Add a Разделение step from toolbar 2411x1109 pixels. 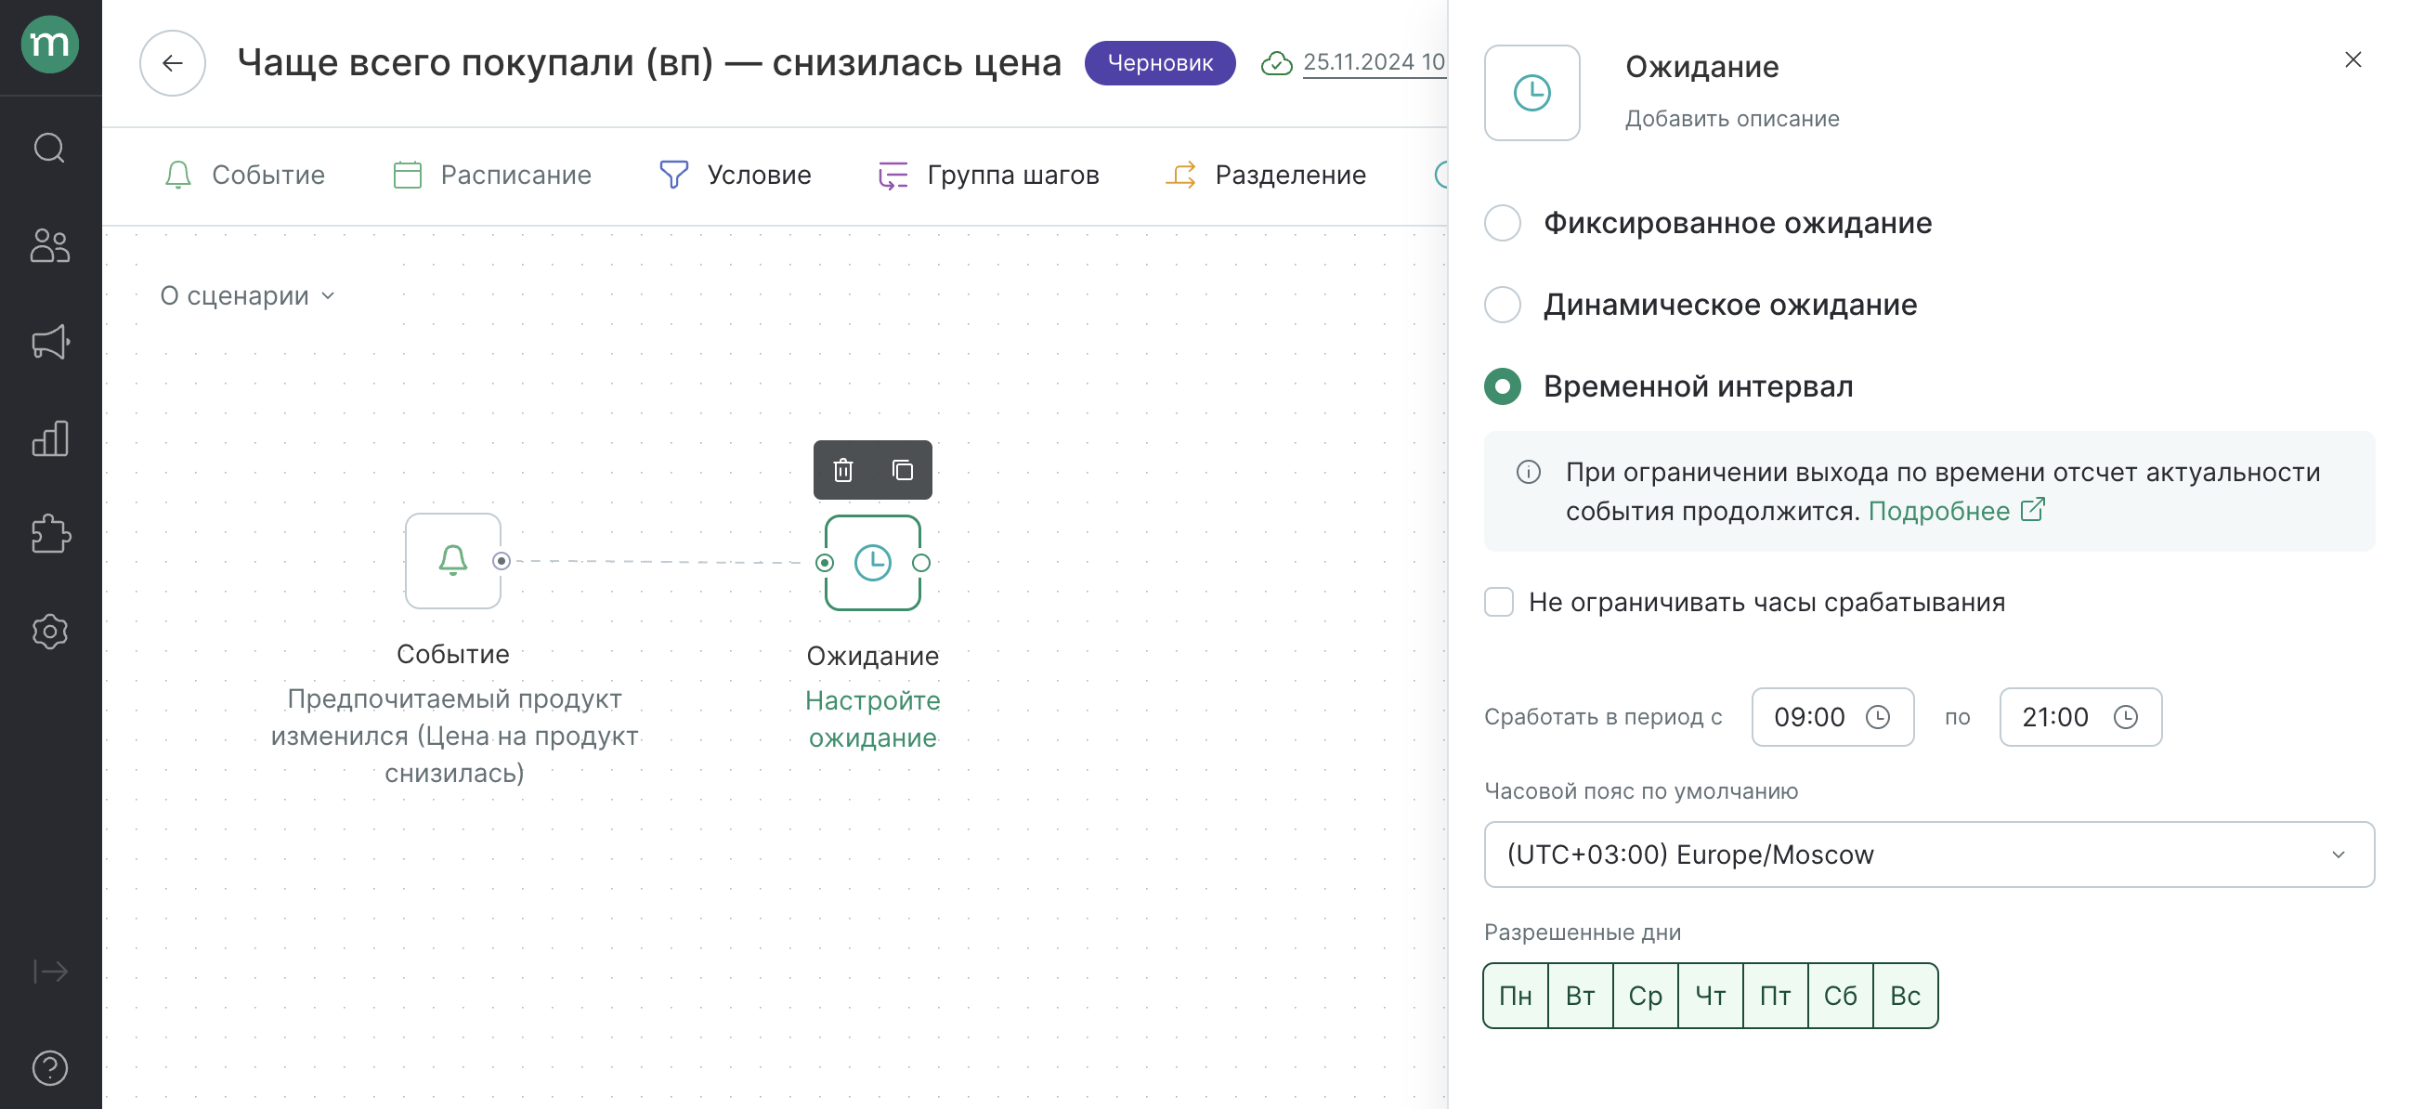[1265, 175]
